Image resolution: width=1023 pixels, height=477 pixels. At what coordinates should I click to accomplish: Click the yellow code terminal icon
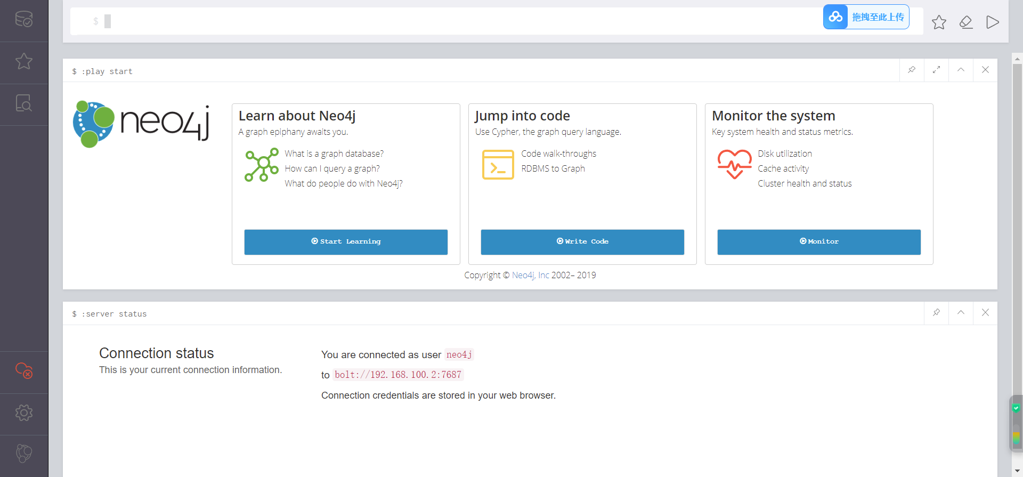(498, 165)
